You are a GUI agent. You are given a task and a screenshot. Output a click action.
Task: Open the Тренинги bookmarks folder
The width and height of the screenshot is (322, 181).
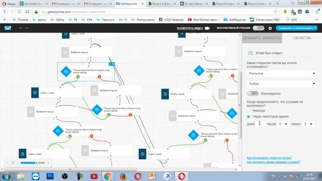105,20
